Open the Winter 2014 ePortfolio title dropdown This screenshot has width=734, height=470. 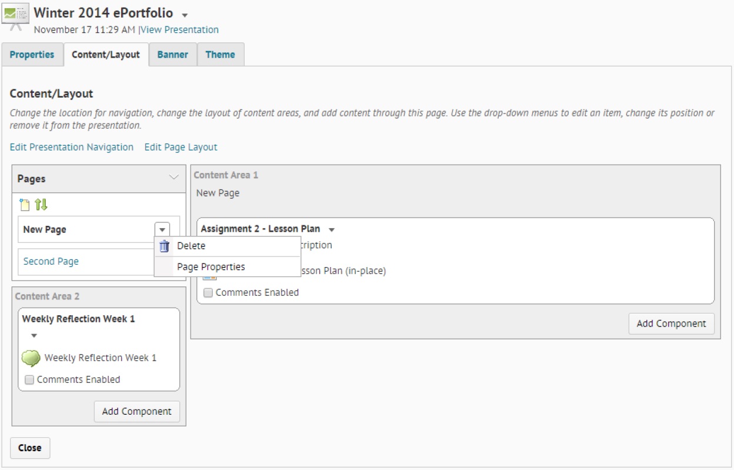(185, 15)
